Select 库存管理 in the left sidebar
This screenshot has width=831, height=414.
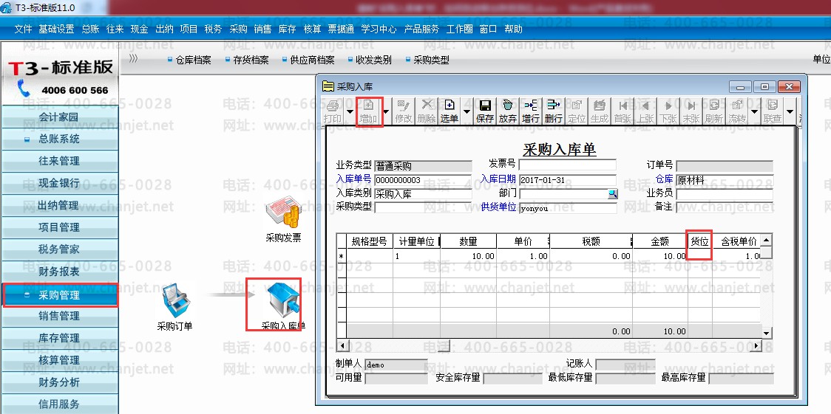pos(59,338)
